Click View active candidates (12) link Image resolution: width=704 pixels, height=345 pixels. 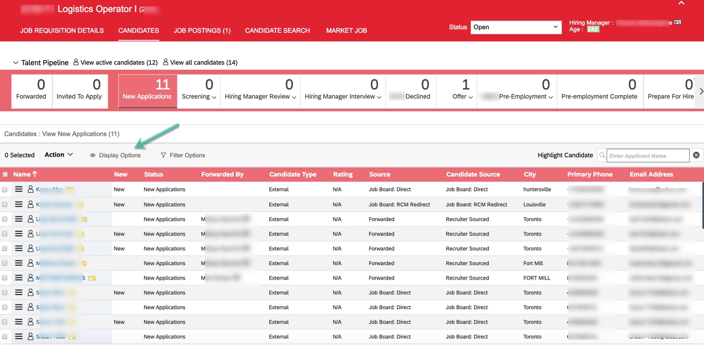(x=119, y=62)
